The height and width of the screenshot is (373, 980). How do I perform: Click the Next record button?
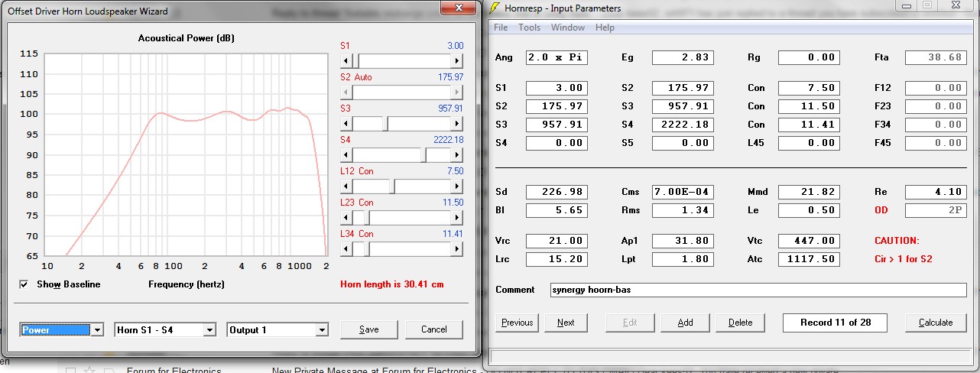coord(566,323)
